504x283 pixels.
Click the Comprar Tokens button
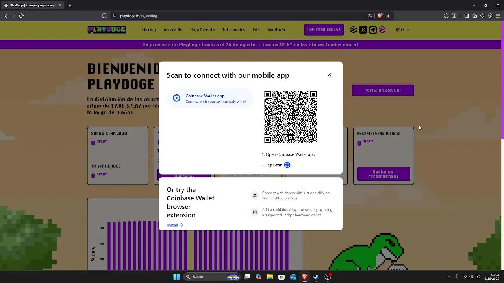(324, 30)
